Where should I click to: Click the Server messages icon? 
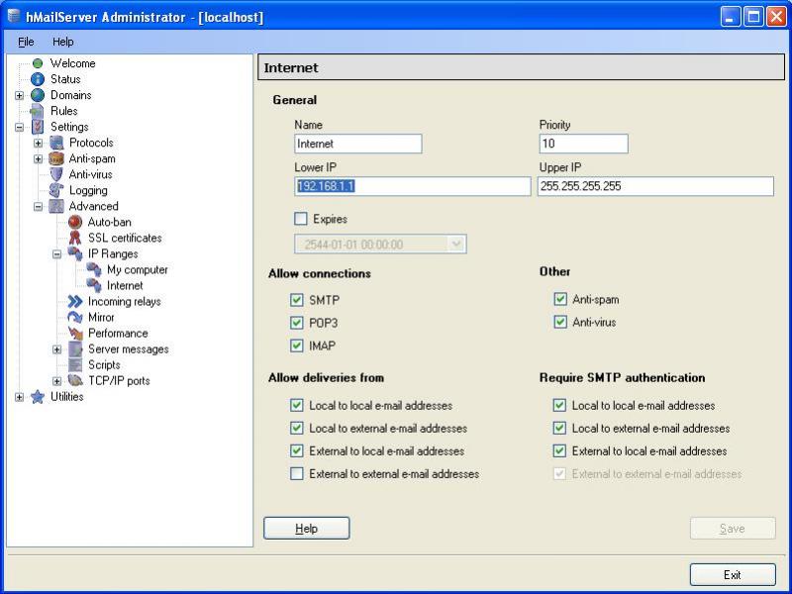pos(75,349)
